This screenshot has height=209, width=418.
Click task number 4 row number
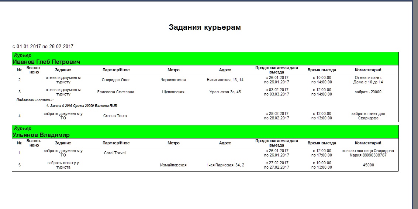click(x=19, y=116)
